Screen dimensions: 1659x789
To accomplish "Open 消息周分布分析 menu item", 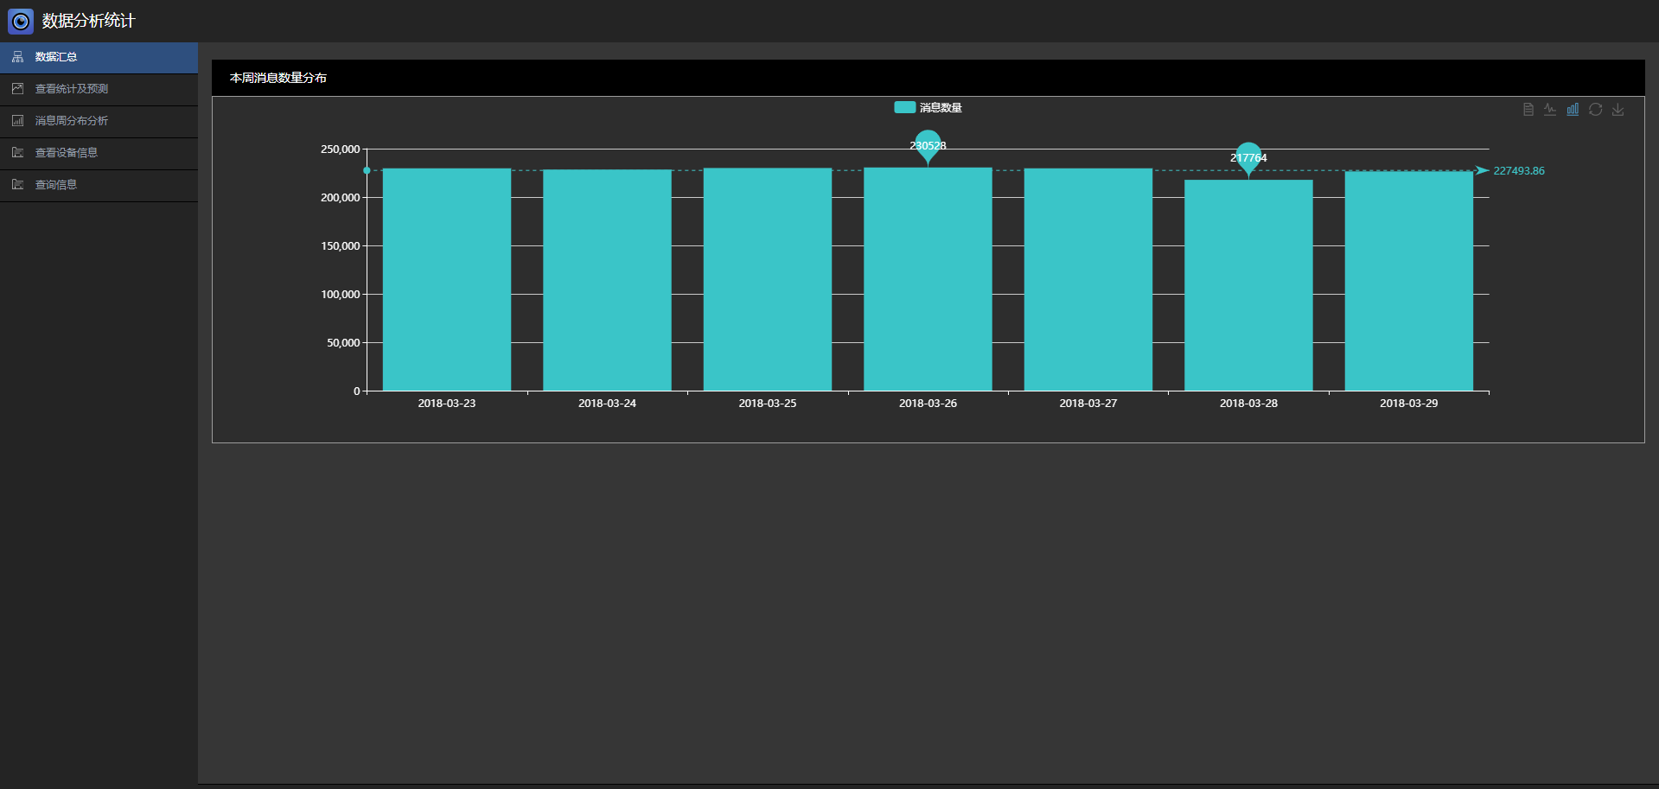I will 71,121.
